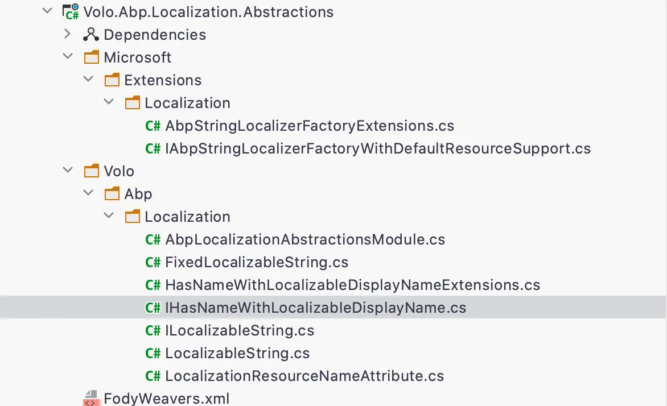Open LocalizableString.cs file
Viewport: 667px width, 406px height.
[x=237, y=353]
